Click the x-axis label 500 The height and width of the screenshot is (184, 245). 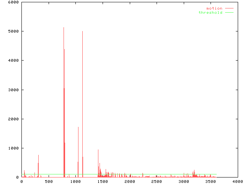click(x=49, y=181)
